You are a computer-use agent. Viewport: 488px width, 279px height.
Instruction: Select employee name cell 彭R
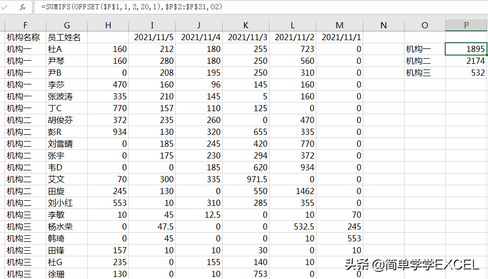(x=66, y=132)
